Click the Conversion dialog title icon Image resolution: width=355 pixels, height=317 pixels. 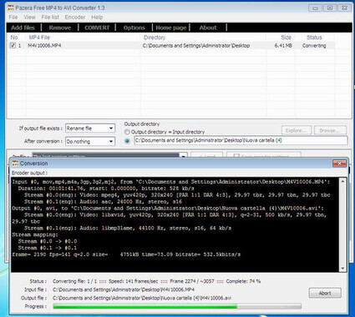tap(15, 164)
